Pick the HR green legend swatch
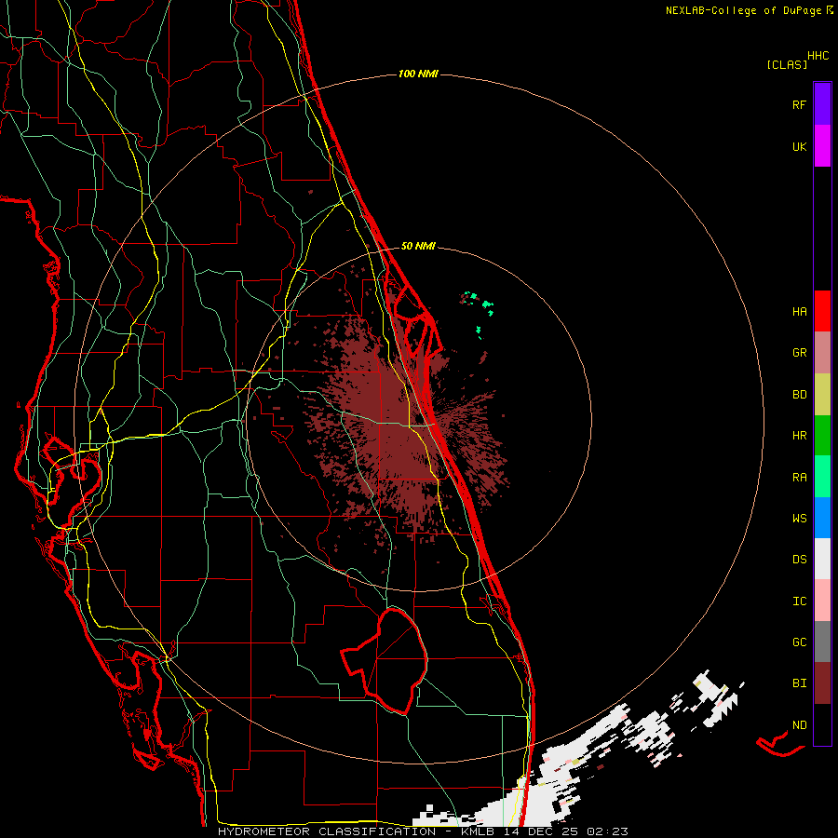The image size is (838, 838). click(822, 436)
